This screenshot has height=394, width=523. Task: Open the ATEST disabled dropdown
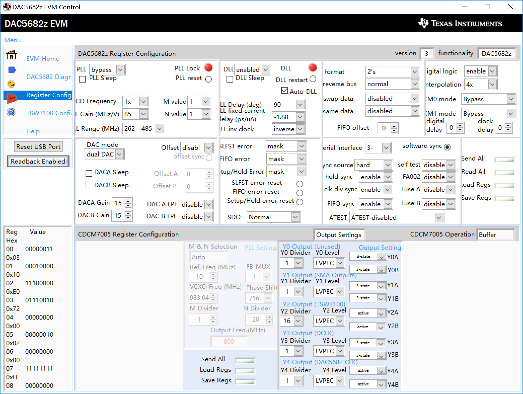click(396, 218)
